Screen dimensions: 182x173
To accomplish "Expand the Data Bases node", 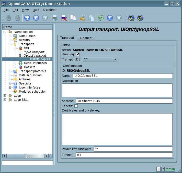I will coord(10,36).
